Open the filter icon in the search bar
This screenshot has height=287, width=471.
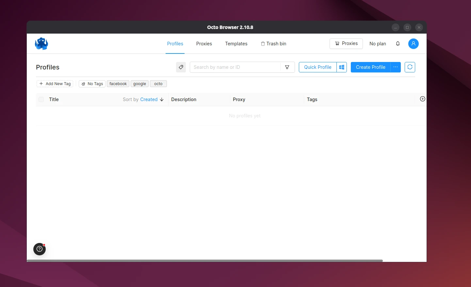(x=287, y=67)
